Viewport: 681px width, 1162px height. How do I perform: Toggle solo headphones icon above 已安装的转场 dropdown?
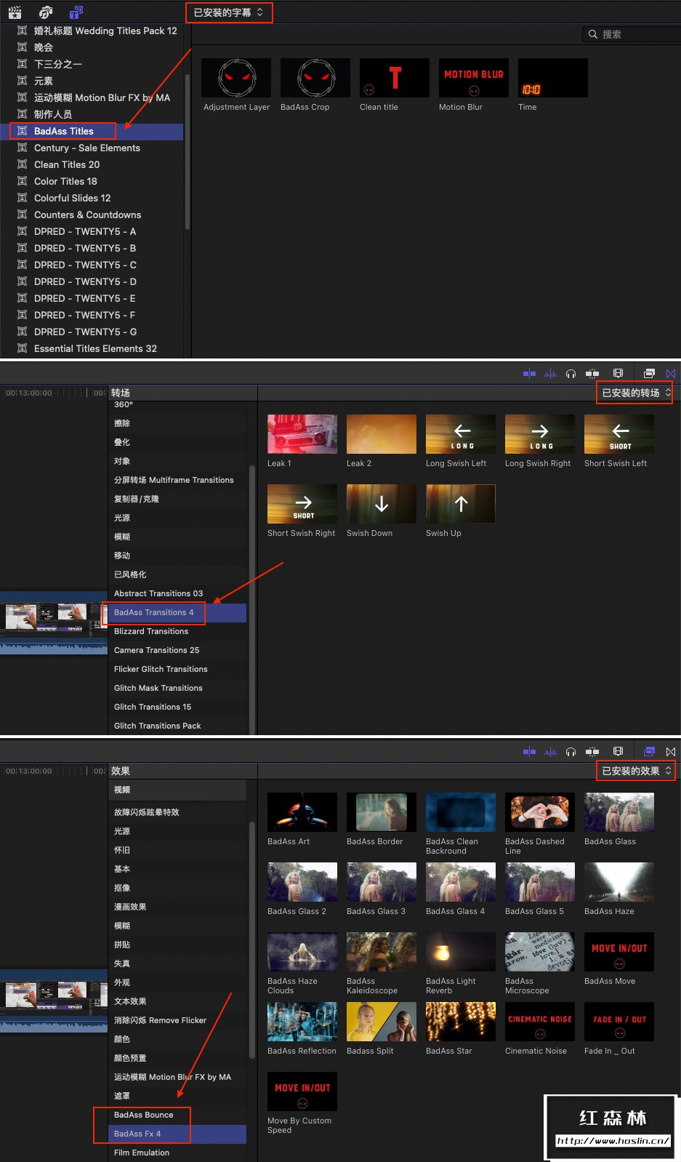pos(571,374)
